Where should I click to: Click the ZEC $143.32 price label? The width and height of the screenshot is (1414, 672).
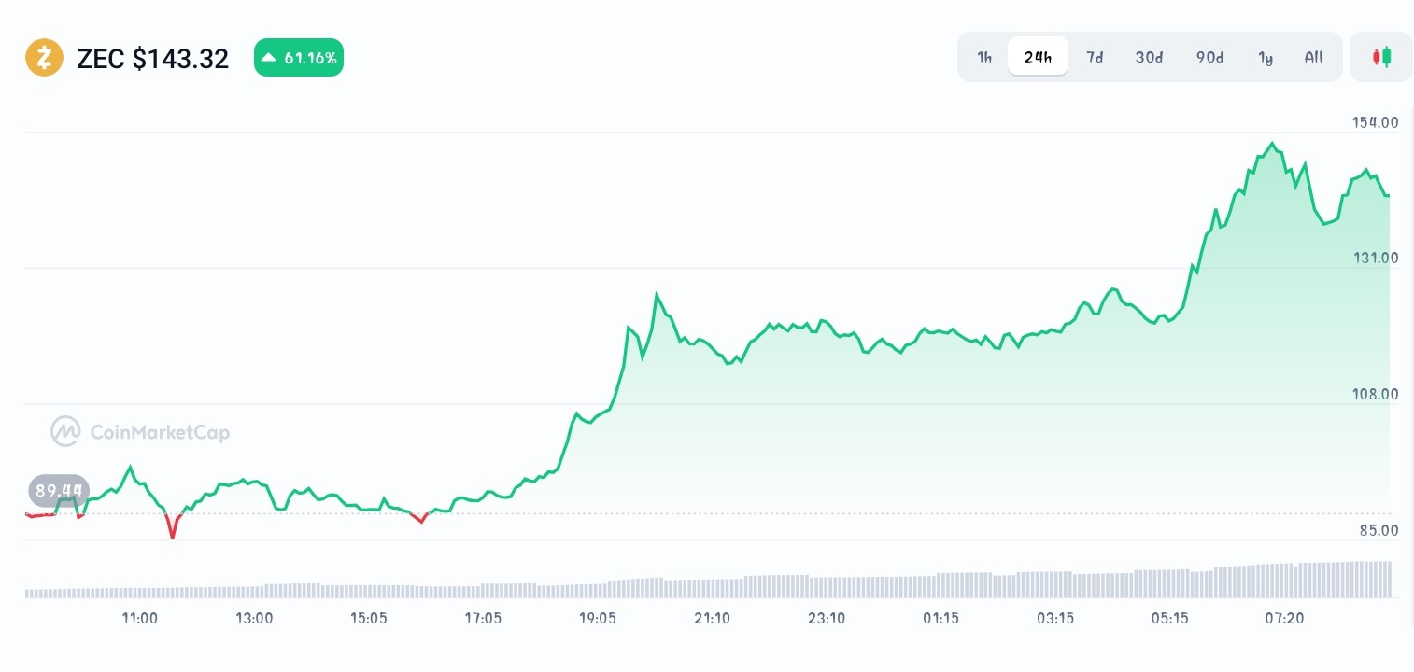point(152,58)
